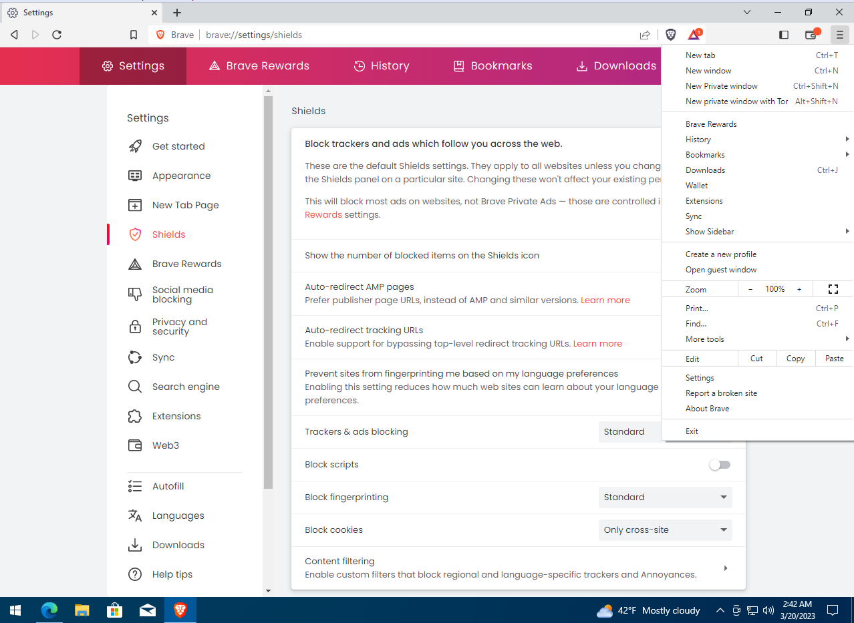Open Brave Shields lion icon in address bar
Screen dimensions: 854x623
[671, 35]
